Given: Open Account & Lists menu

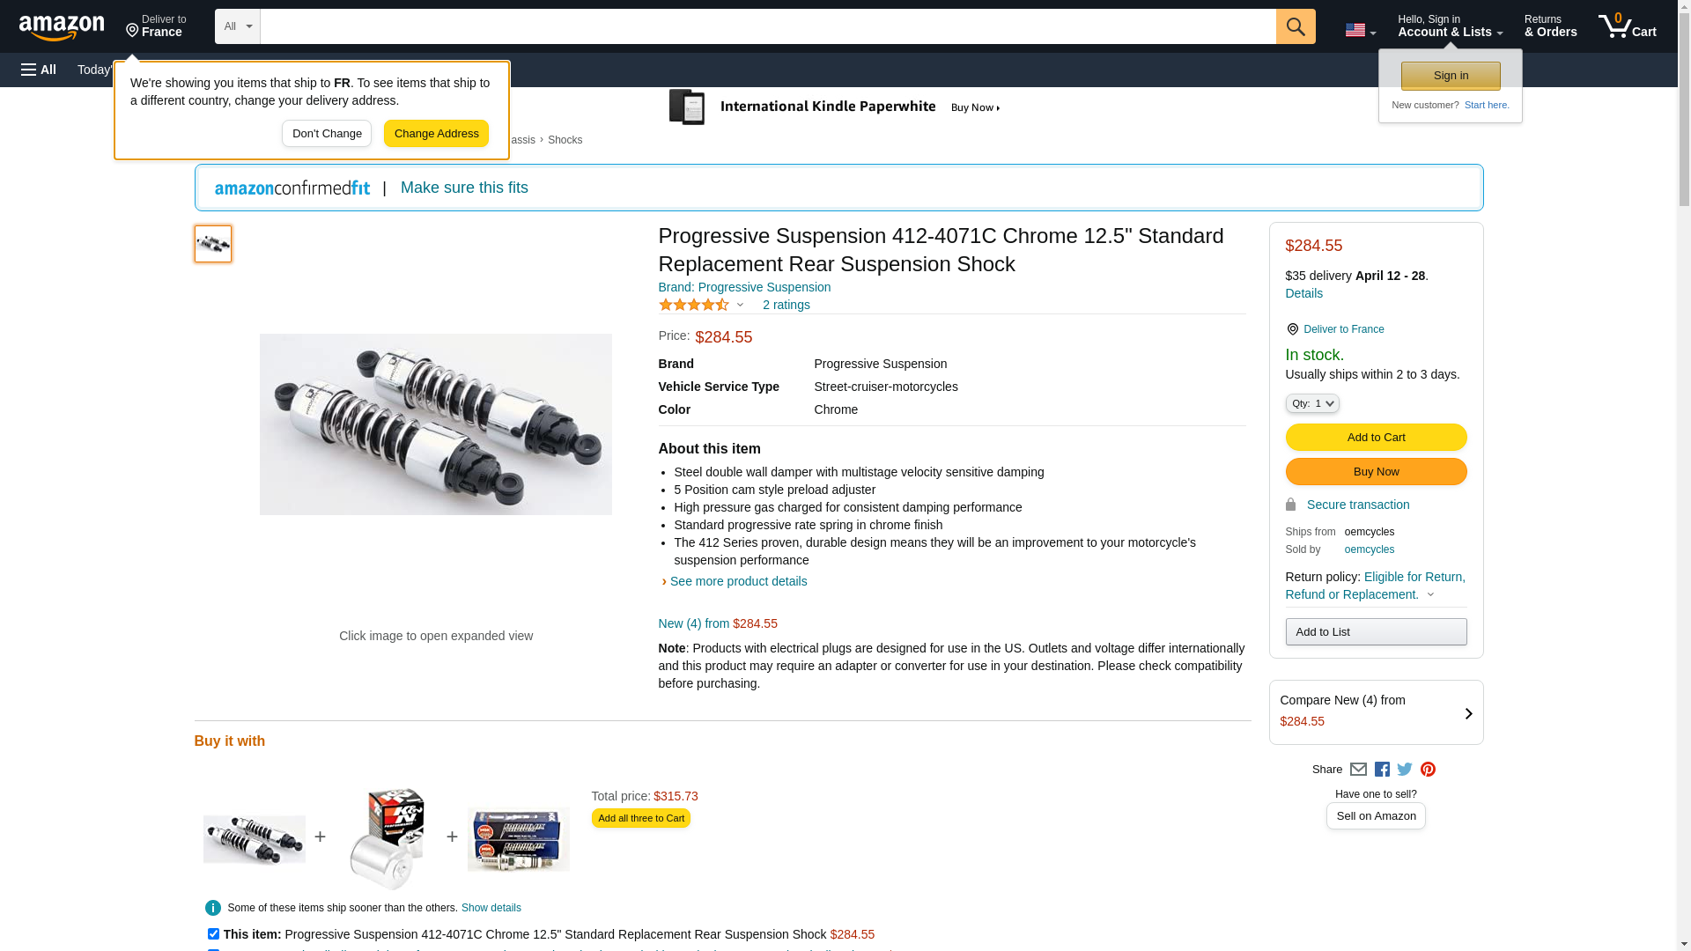Looking at the screenshot, I should click(x=1450, y=26).
